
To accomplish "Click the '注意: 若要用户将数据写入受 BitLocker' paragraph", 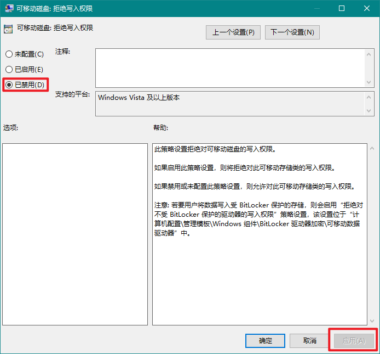I will click(x=258, y=219).
